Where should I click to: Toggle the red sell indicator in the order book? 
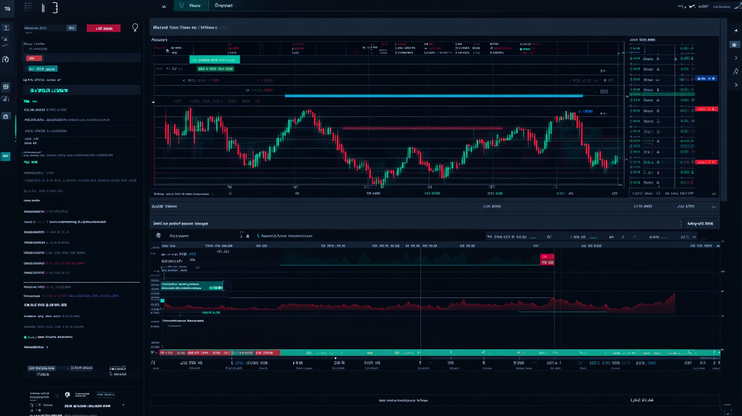(x=707, y=109)
